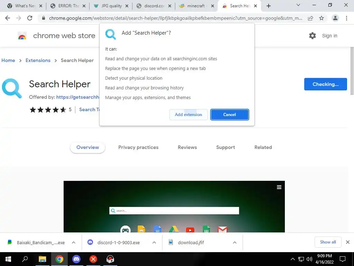
Task: Expand options for Baixaki_Bandicam exe download
Action: click(74, 242)
